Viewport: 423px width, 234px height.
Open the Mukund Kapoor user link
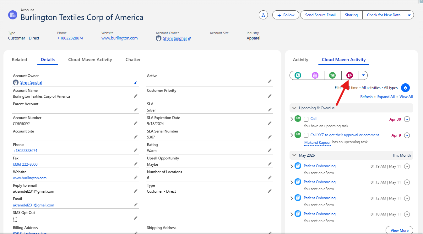317,143
